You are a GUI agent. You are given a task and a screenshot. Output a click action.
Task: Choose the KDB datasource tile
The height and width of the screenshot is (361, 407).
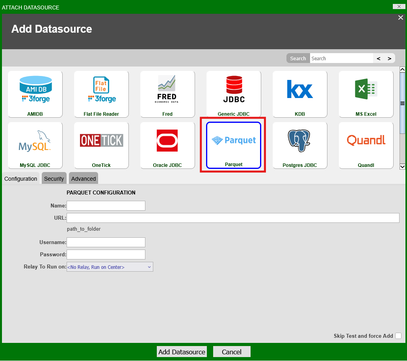(300, 94)
